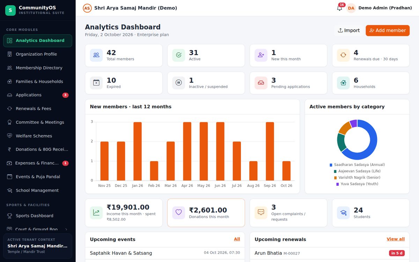This screenshot has height=262, width=419.
Task: Click the Applications red badge showing 3
Action: point(65,95)
